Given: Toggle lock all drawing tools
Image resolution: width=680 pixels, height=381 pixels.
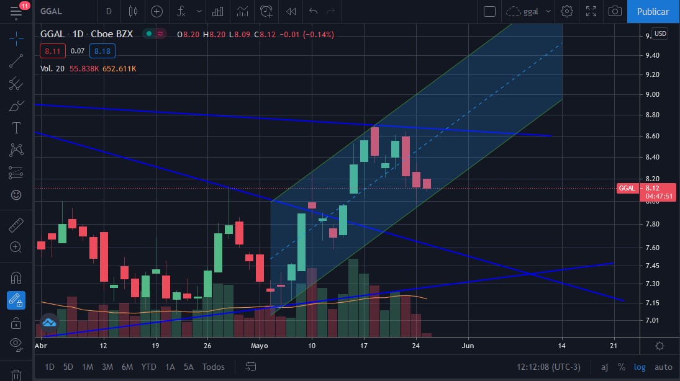Looking at the screenshot, I should click(x=16, y=323).
